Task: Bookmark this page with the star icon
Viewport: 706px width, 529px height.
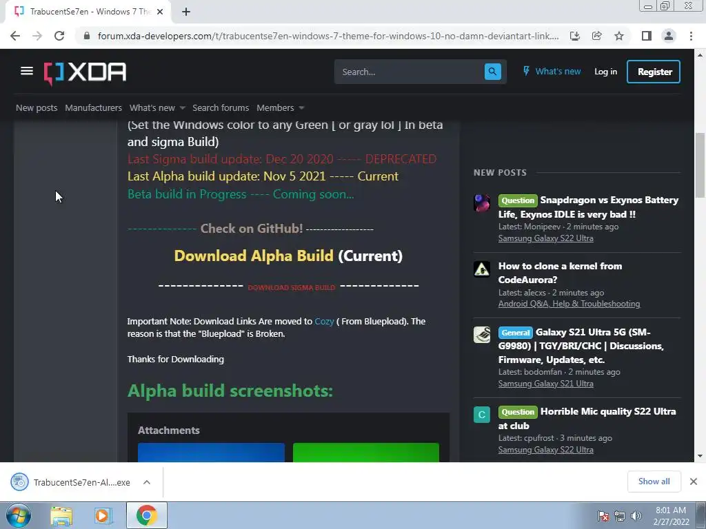Action: click(x=619, y=36)
